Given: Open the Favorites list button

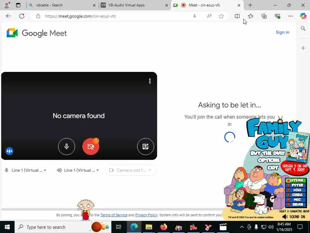Looking at the screenshot, I should click(251, 16).
